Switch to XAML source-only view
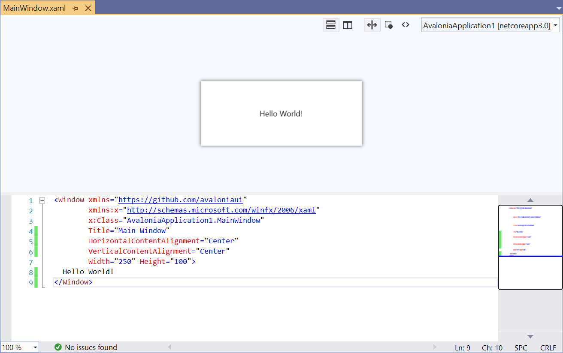This screenshot has height=353, width=563. pos(406,25)
